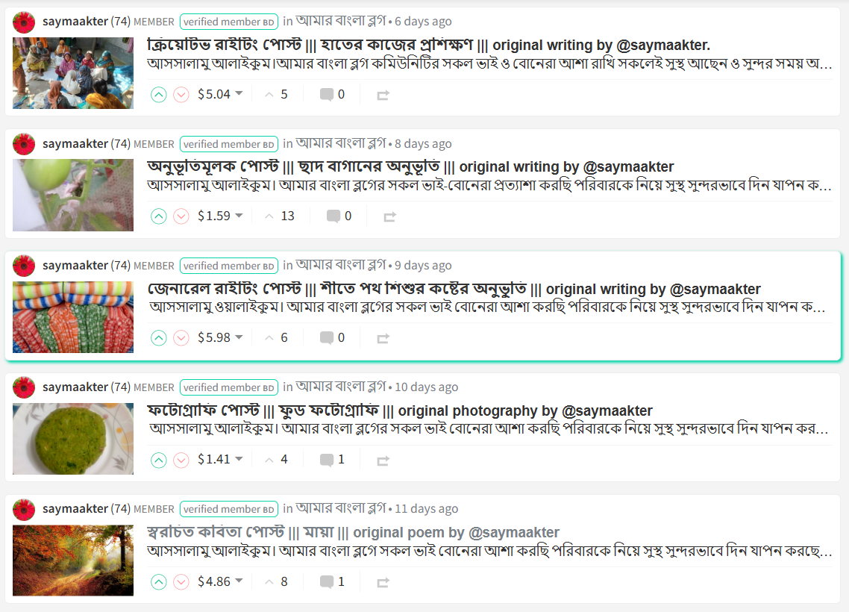The width and height of the screenshot is (849, 612).
Task: Toggle the upvote on the $1.41 food post
Action: 158,460
